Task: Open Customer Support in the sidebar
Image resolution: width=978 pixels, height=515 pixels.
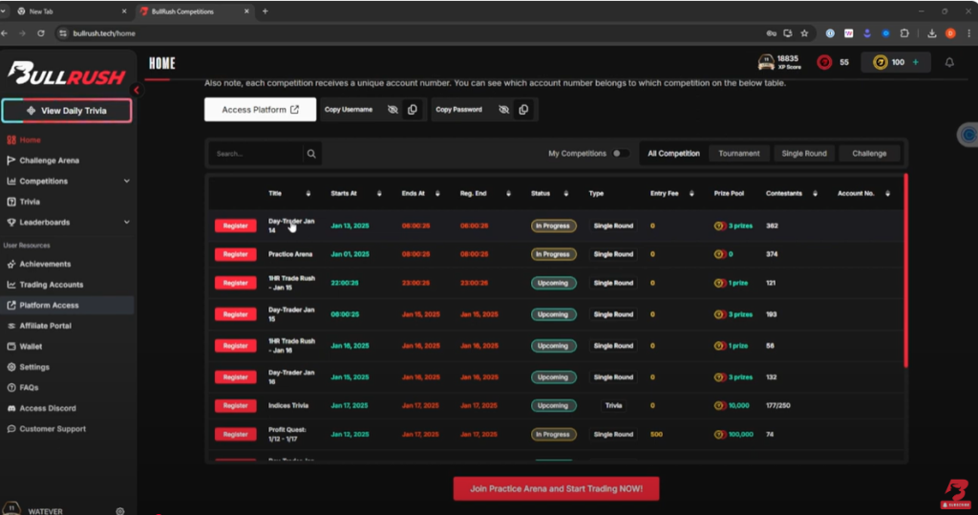Action: pos(53,429)
